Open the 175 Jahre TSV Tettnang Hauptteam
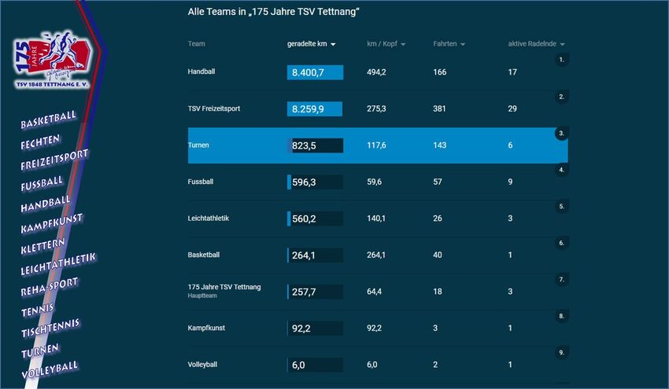This screenshot has width=669, height=389. (x=224, y=288)
